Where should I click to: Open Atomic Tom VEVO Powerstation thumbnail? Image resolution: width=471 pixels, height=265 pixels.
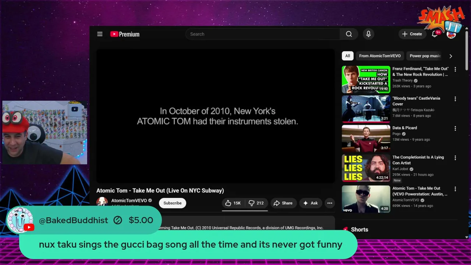pos(366,199)
